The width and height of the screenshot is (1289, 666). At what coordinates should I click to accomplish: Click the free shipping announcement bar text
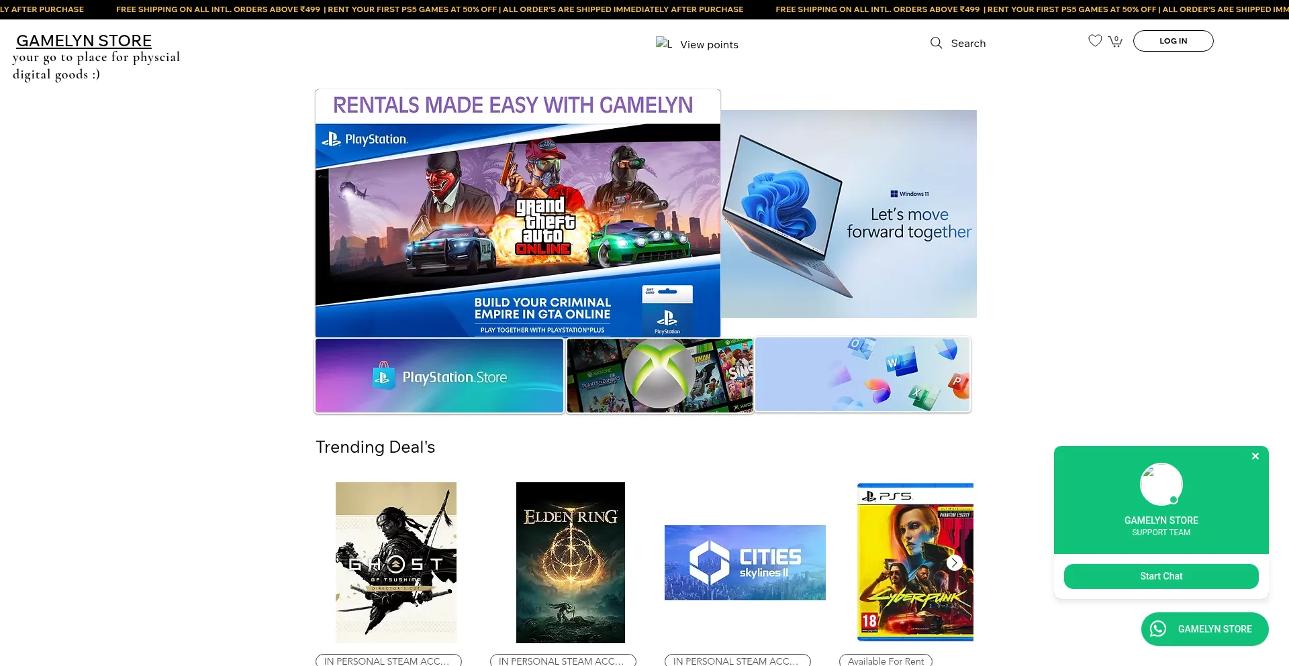point(430,9)
